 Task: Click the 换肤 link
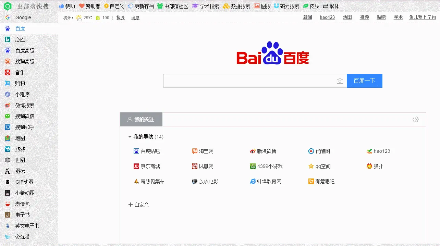(x=120, y=18)
